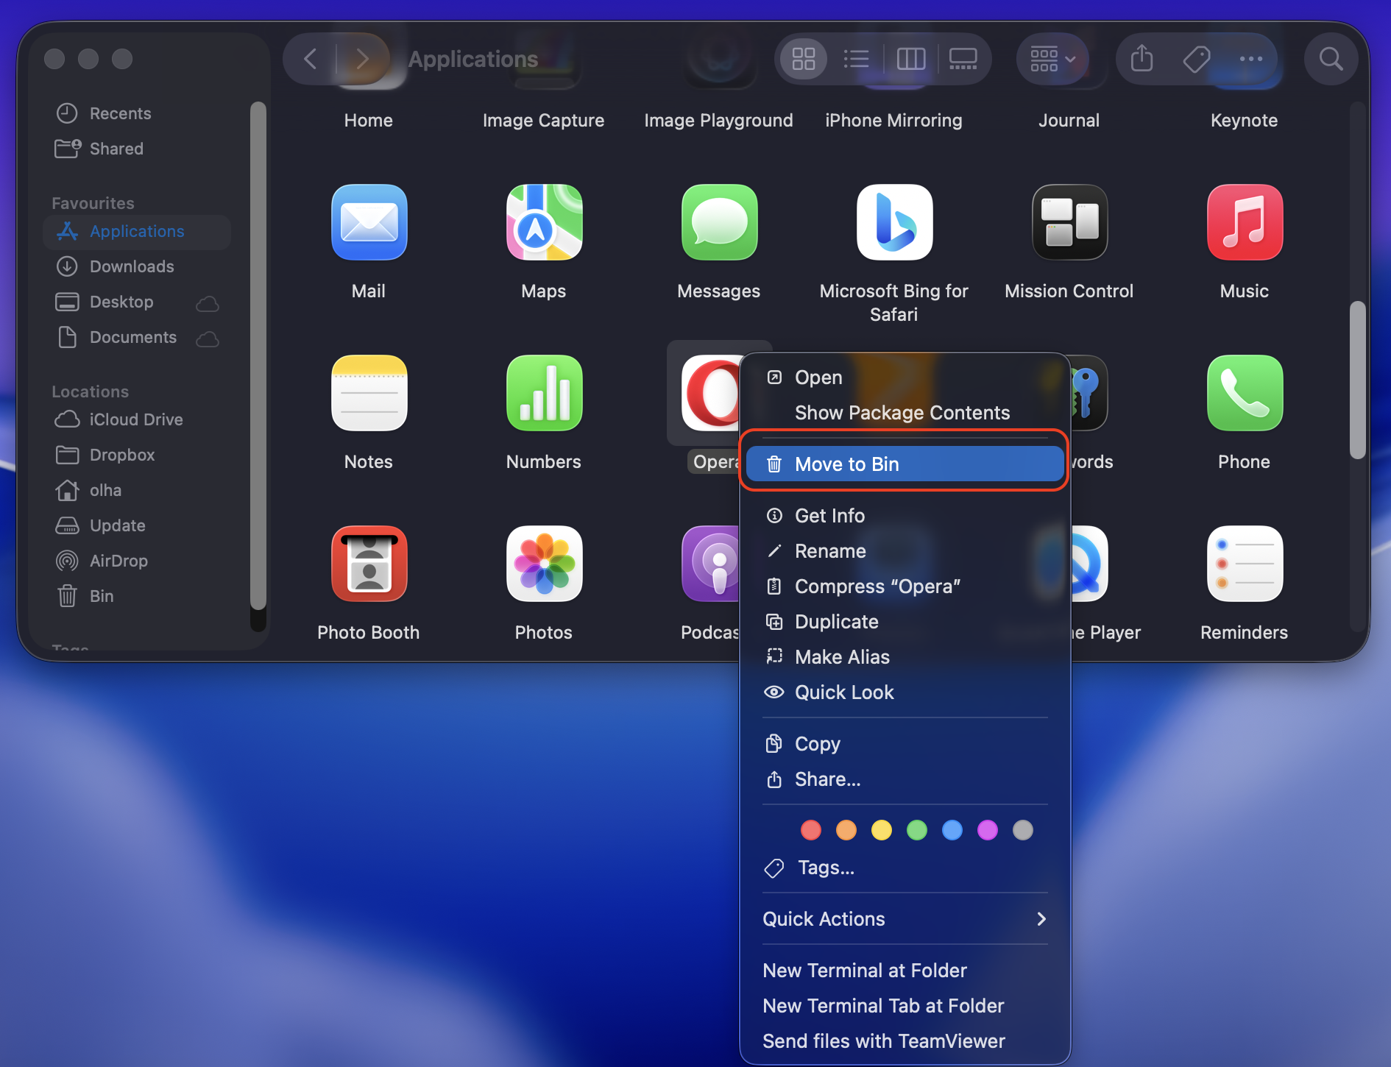The image size is (1391, 1067).
Task: Choose Tags… from context menu
Action: 905,868
